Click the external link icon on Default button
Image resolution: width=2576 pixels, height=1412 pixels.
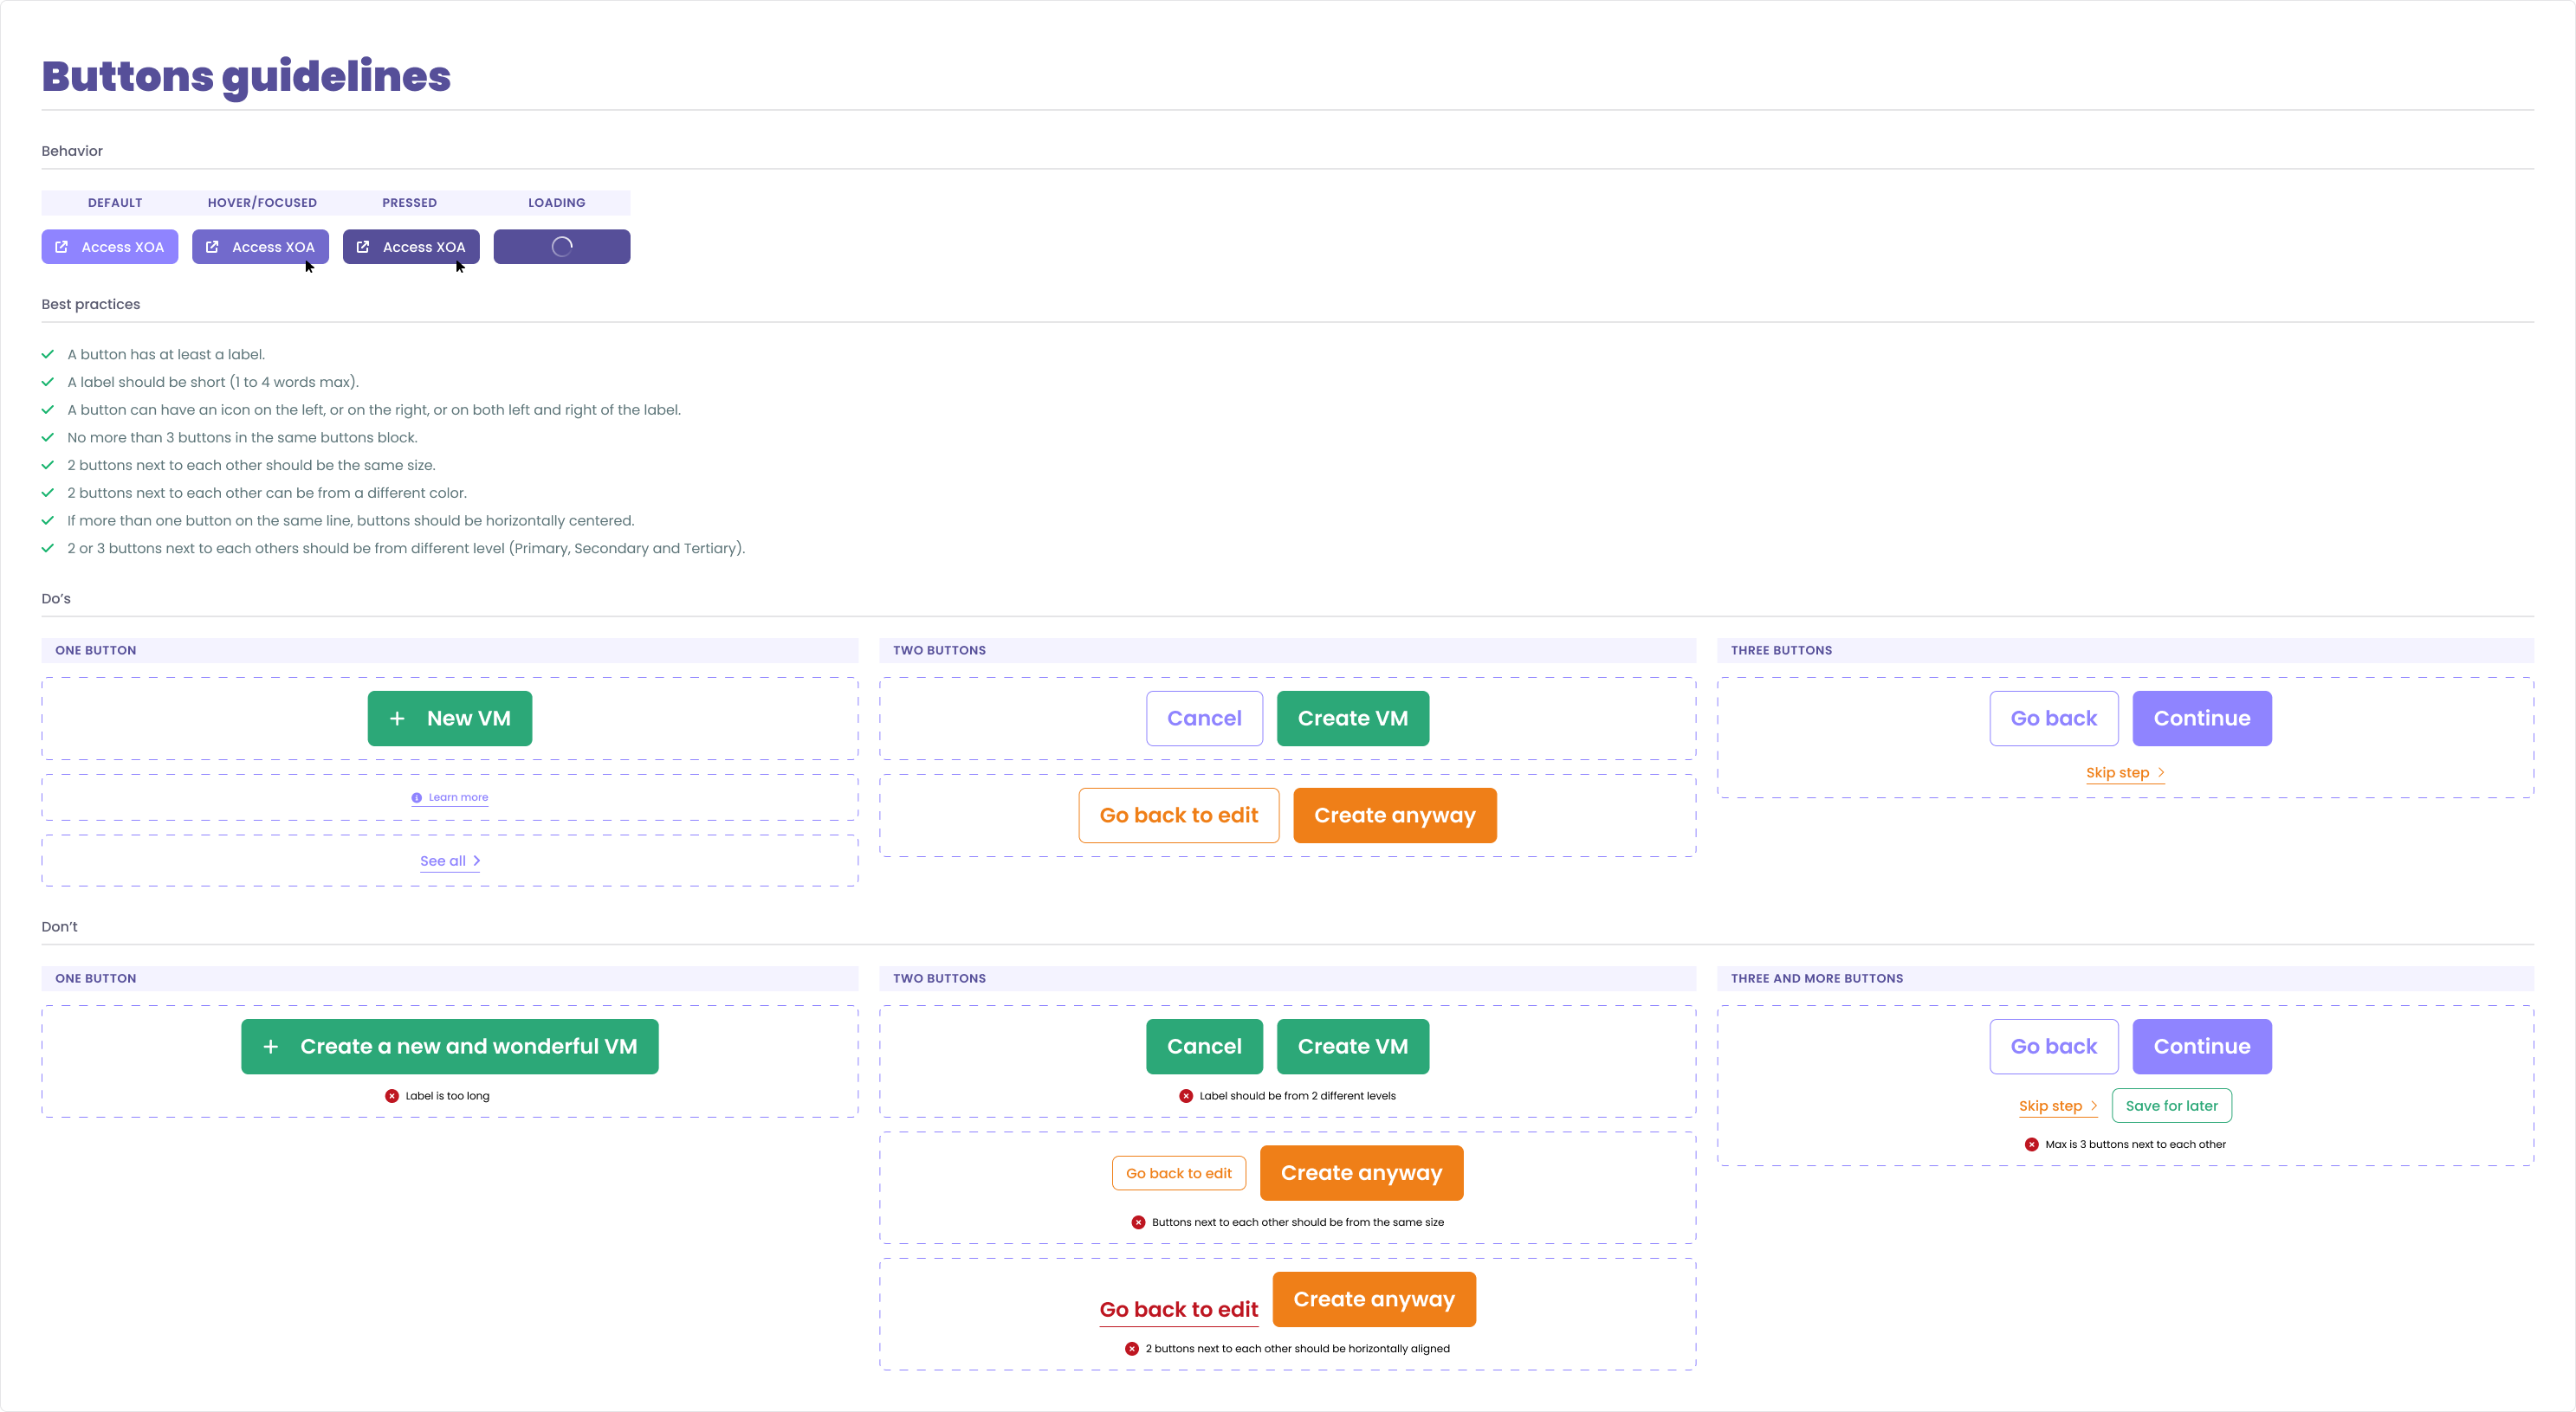click(x=61, y=245)
